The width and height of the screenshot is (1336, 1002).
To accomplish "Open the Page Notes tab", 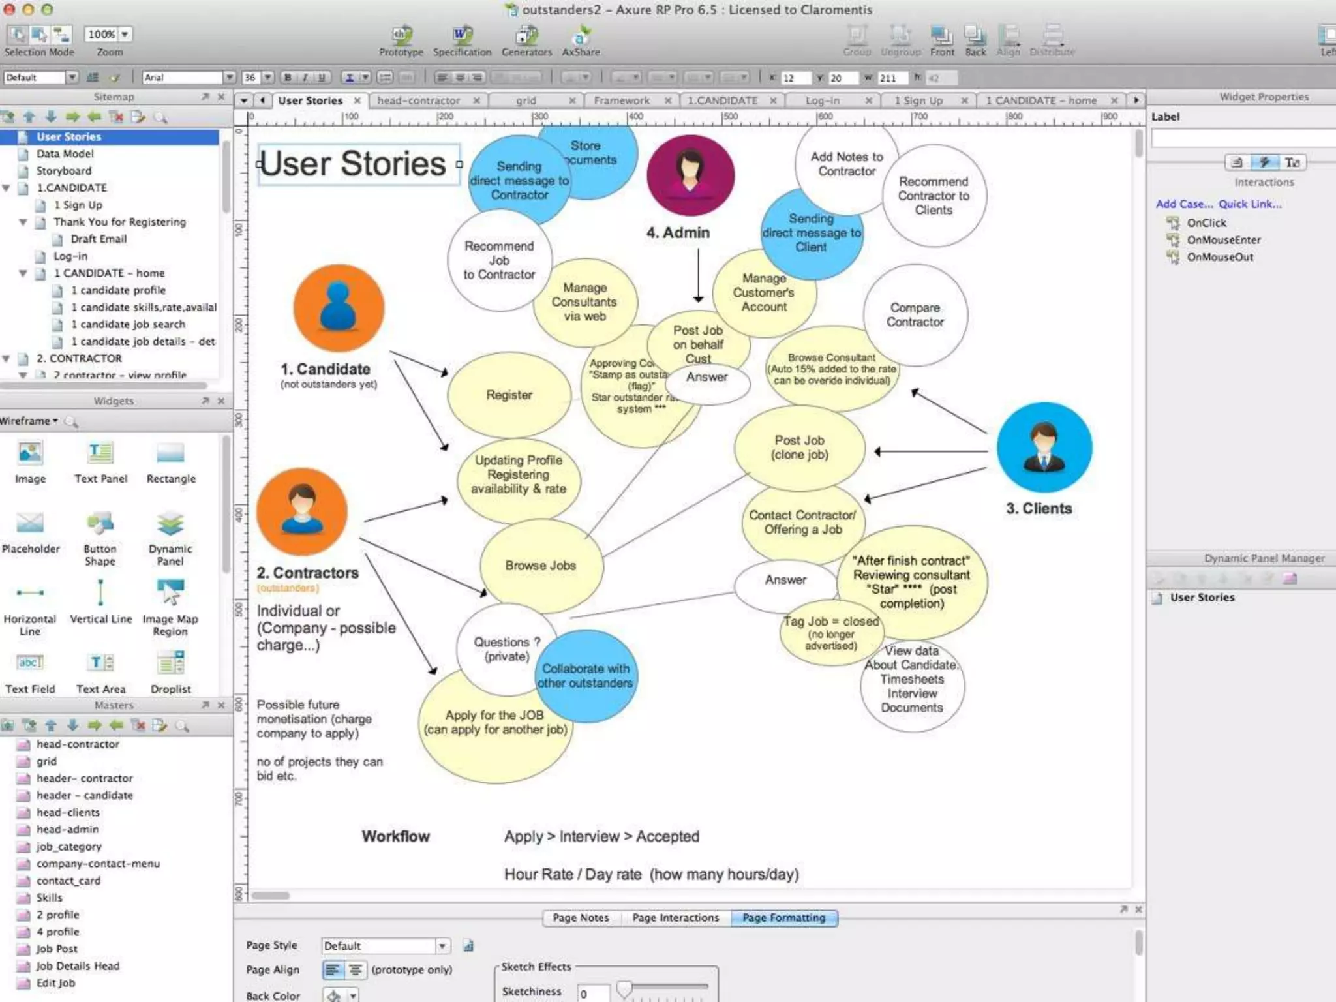I will click(x=581, y=918).
